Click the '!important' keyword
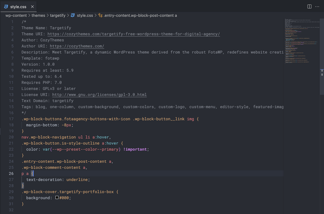The image size is (324, 214). click(135, 149)
